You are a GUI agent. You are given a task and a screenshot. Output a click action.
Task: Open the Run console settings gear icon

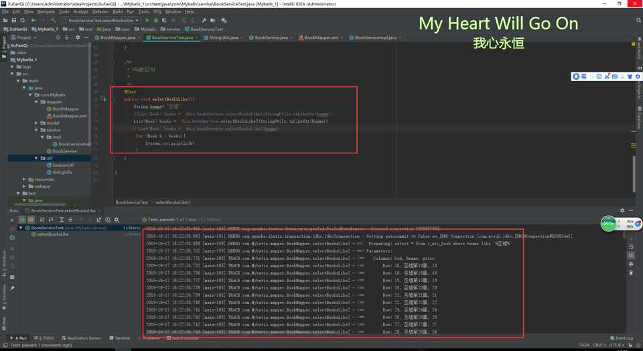[622, 210]
